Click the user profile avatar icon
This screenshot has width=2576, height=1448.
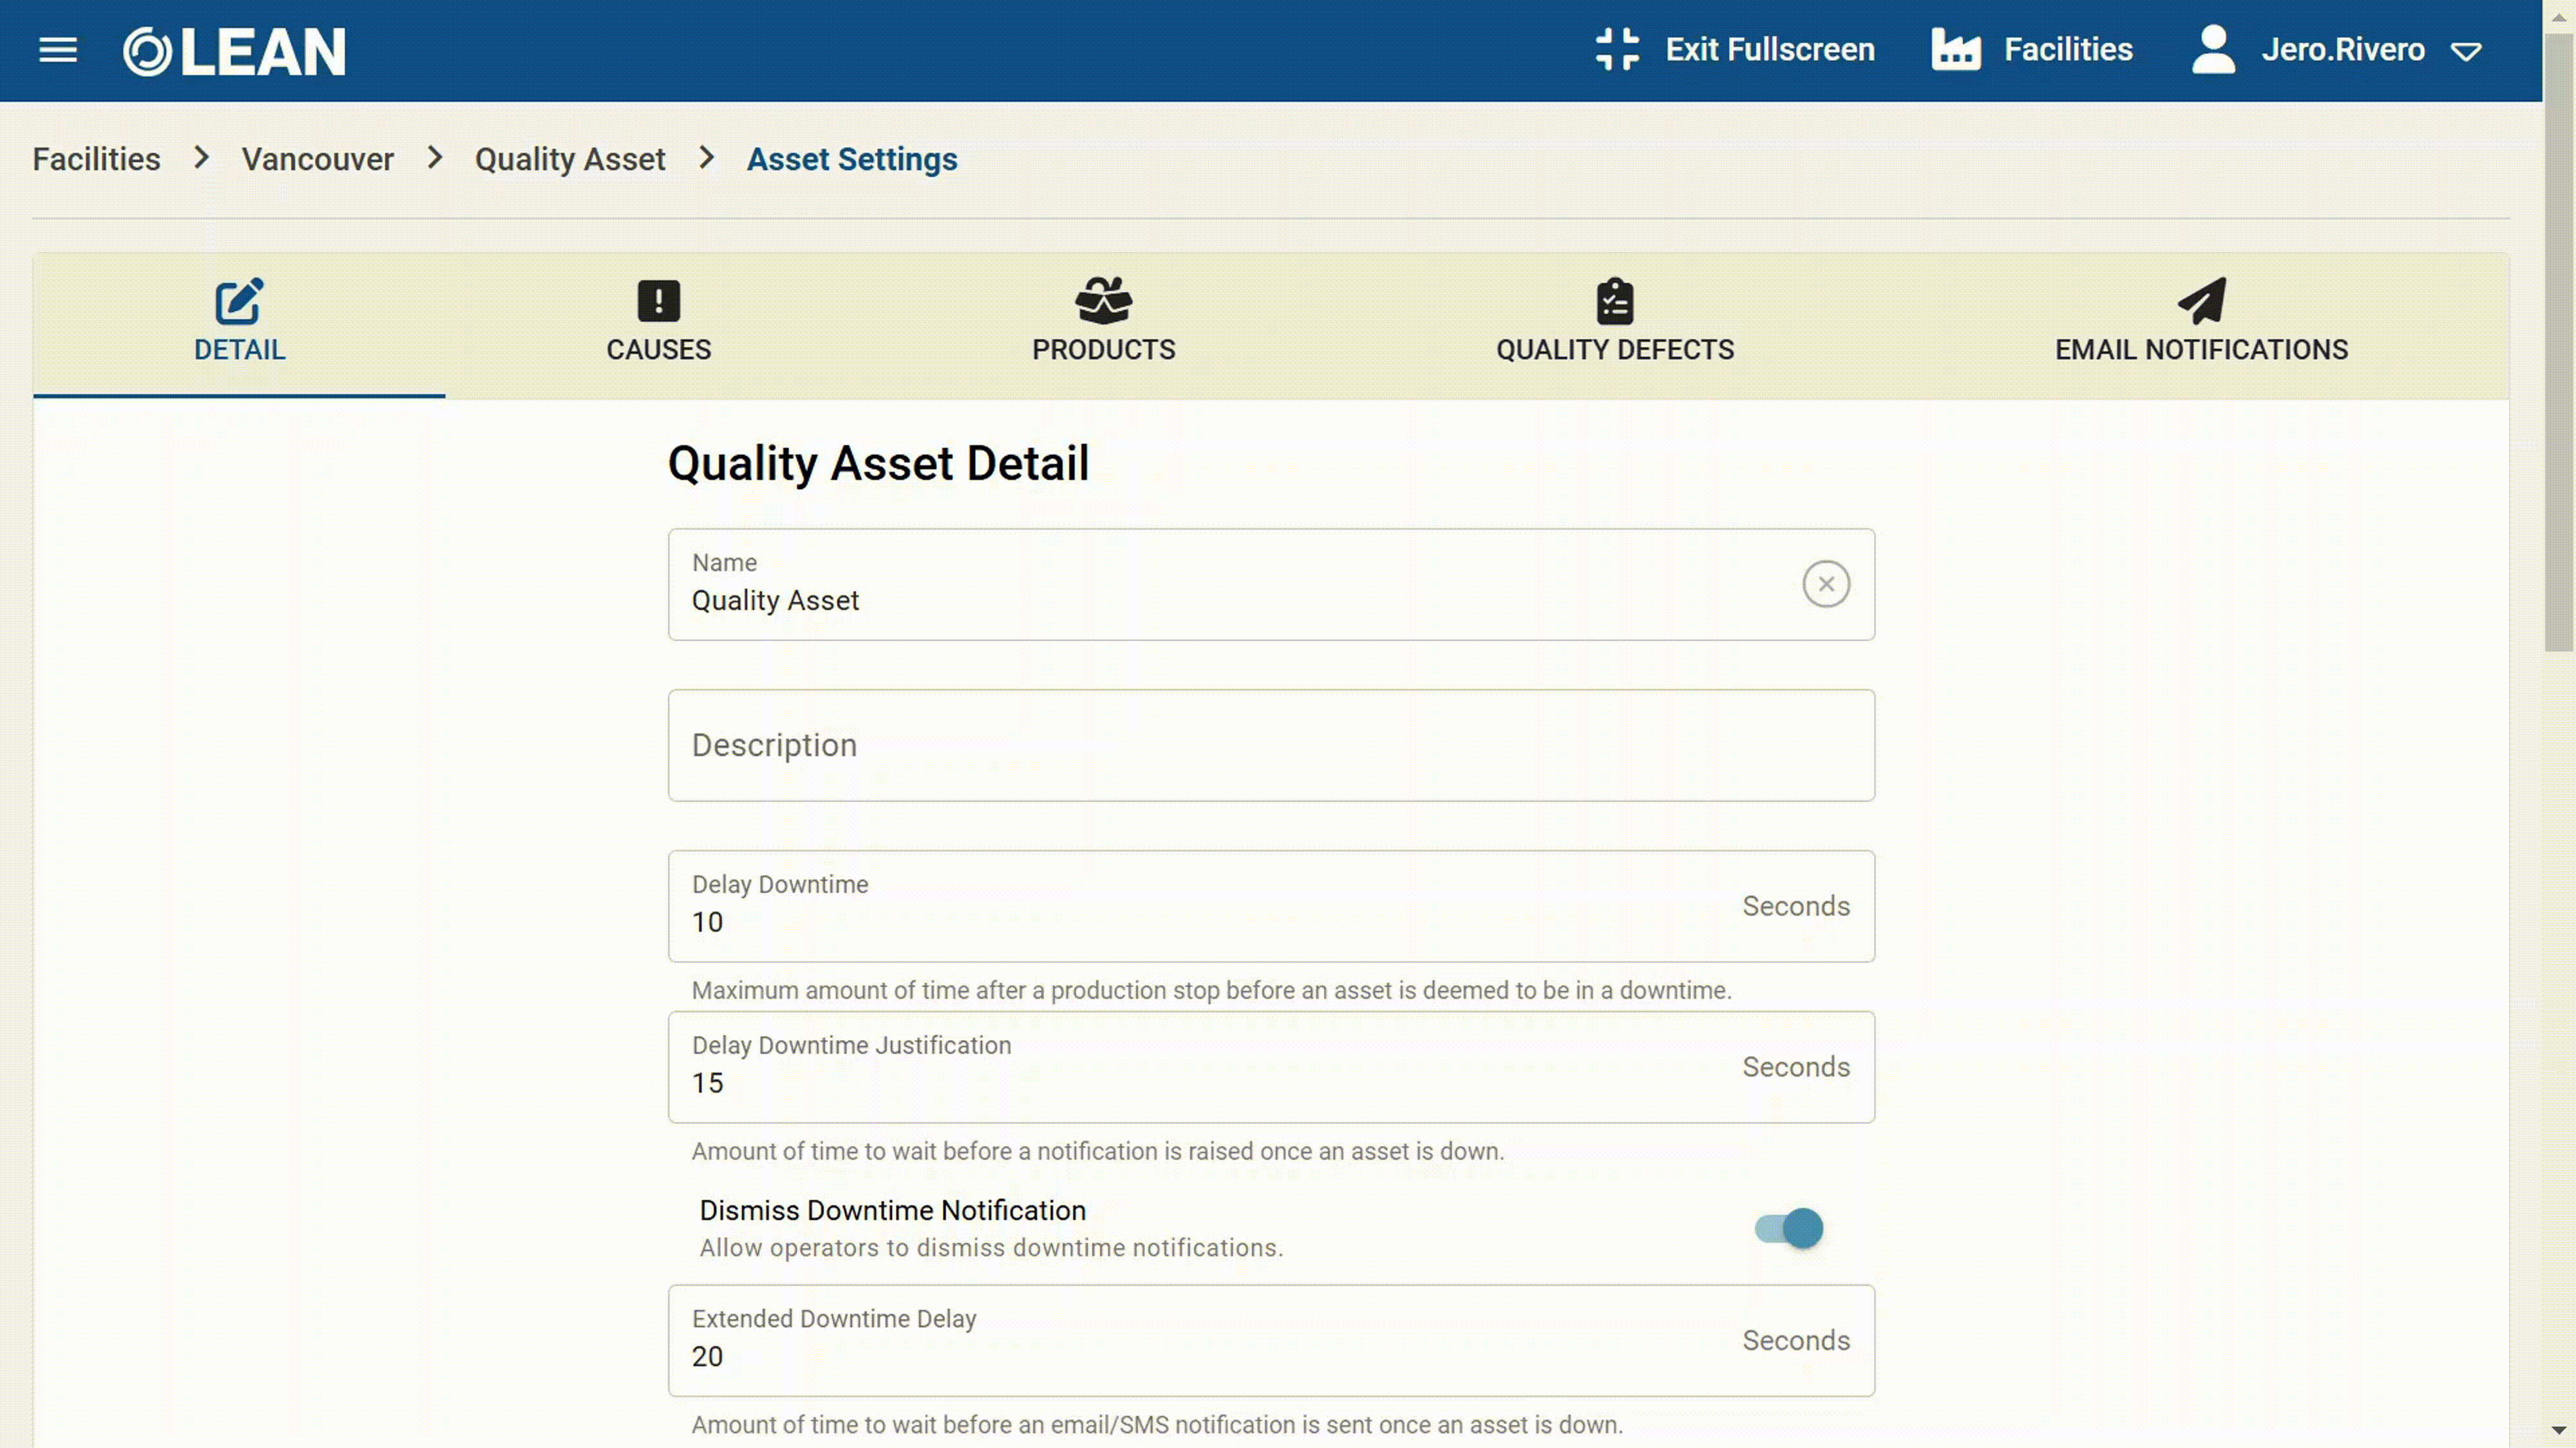tap(2213, 49)
